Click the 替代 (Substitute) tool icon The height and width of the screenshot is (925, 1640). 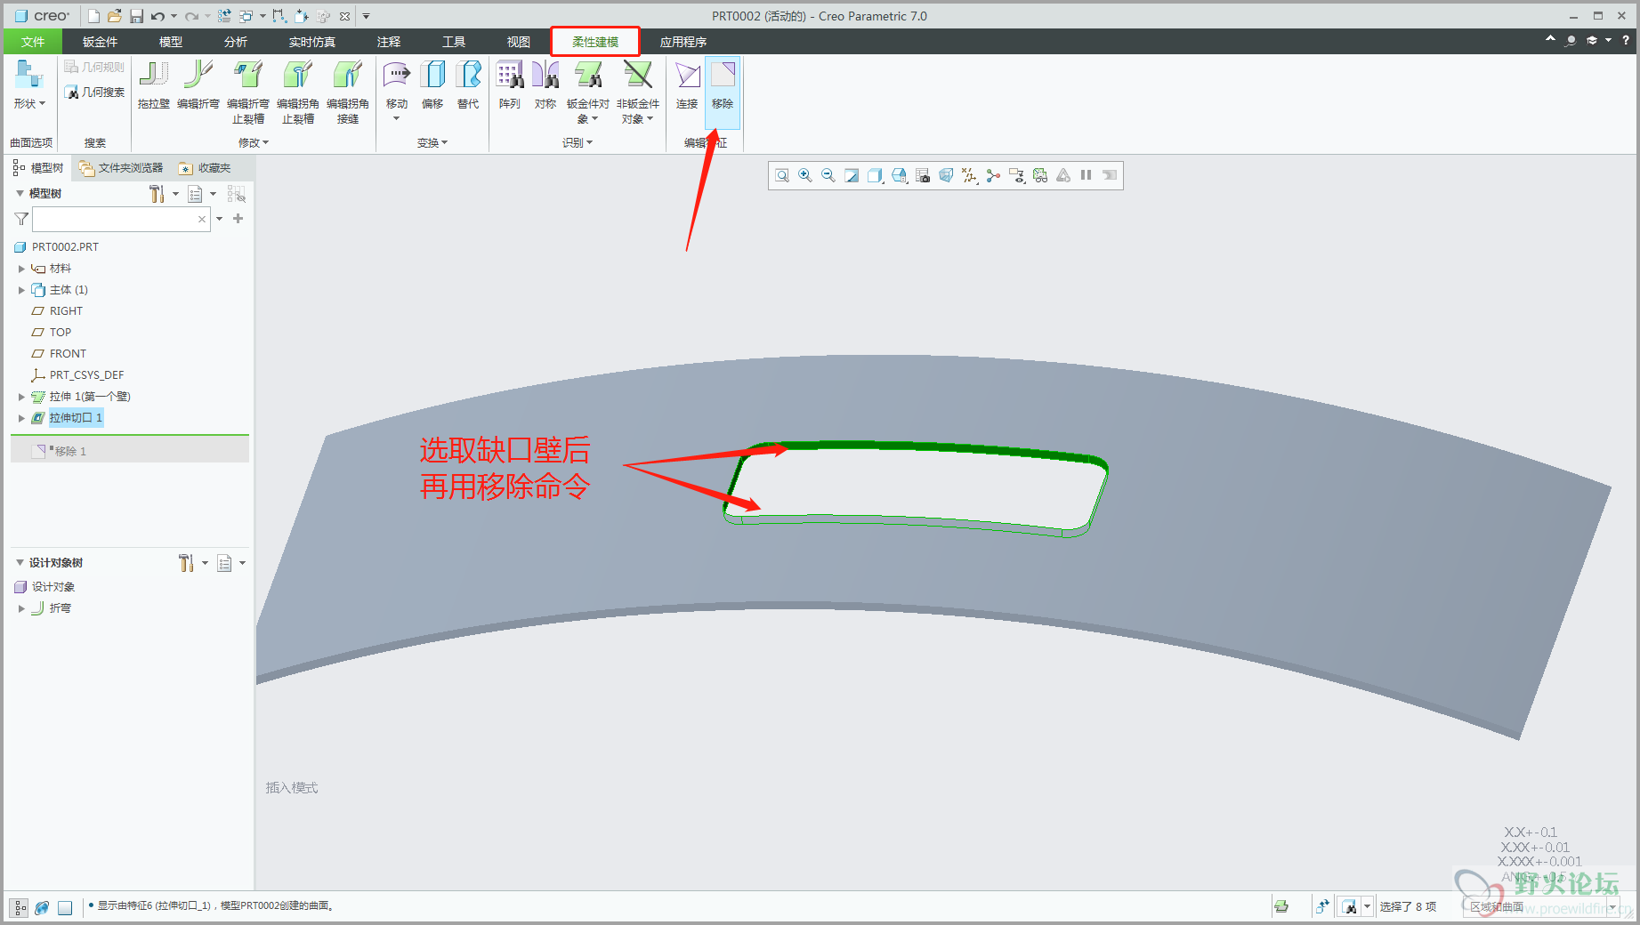(x=468, y=75)
